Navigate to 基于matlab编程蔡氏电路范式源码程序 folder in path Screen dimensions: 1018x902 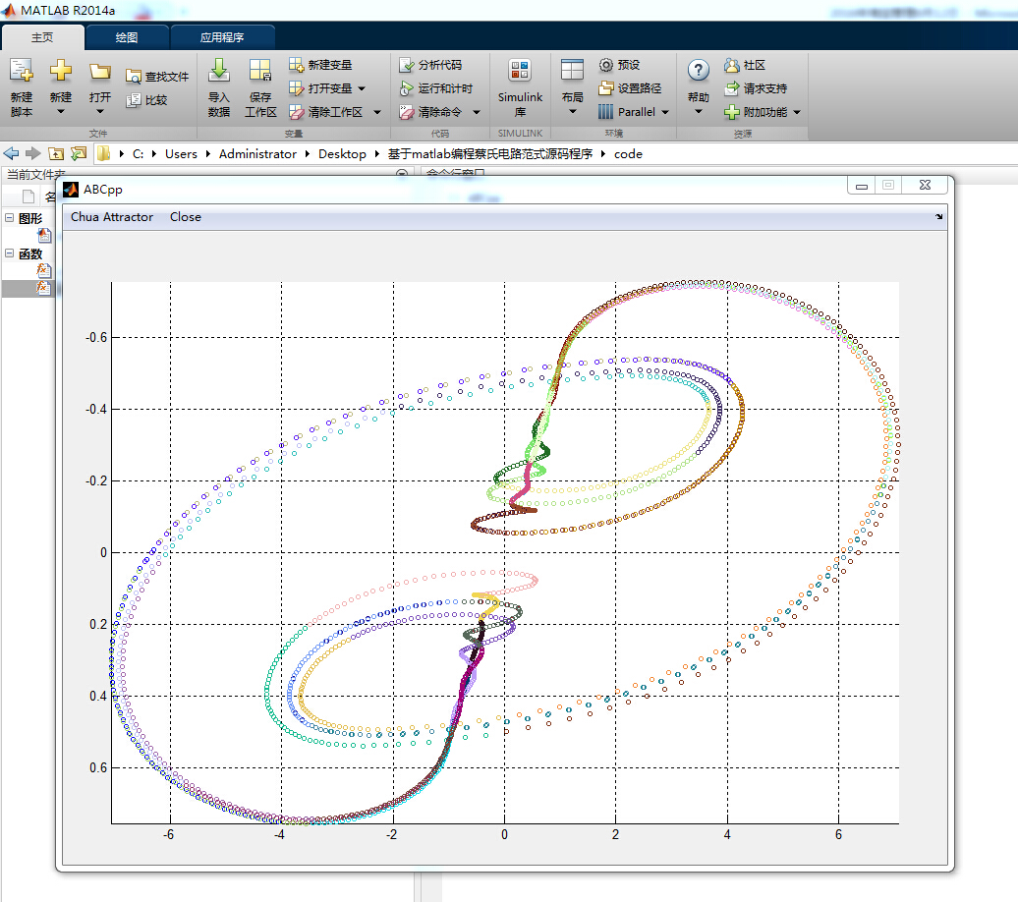[x=490, y=154]
